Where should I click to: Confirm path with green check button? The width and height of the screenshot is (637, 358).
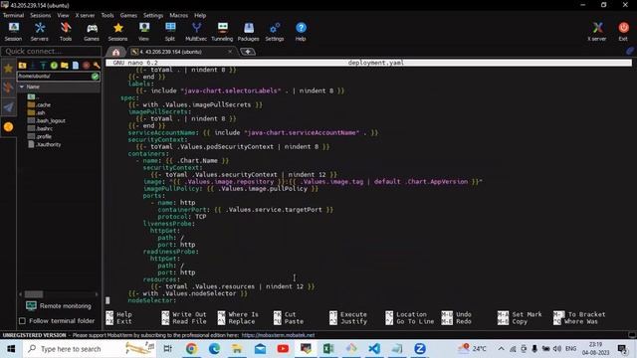tap(96, 76)
